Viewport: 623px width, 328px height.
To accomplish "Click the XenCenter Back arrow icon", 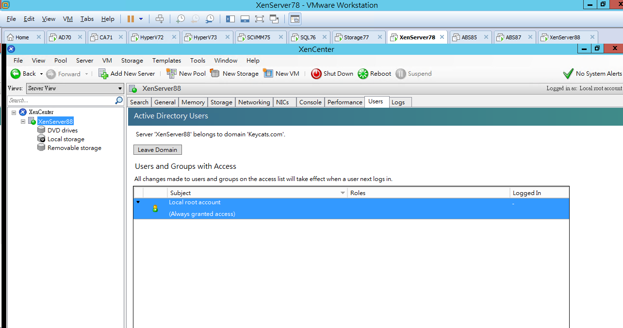I will (x=16, y=74).
